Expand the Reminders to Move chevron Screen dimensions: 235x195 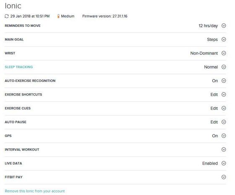point(224,26)
